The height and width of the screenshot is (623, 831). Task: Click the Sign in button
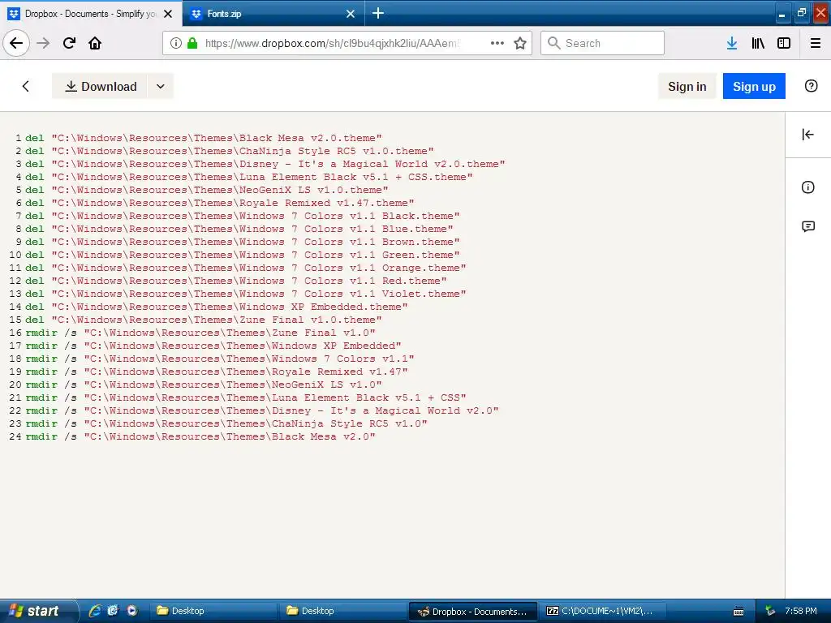click(687, 86)
